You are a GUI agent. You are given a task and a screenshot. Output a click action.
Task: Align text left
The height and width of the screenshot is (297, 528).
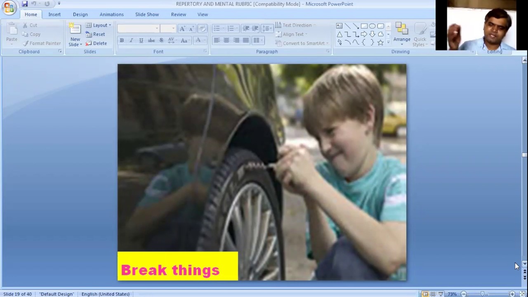click(x=217, y=40)
